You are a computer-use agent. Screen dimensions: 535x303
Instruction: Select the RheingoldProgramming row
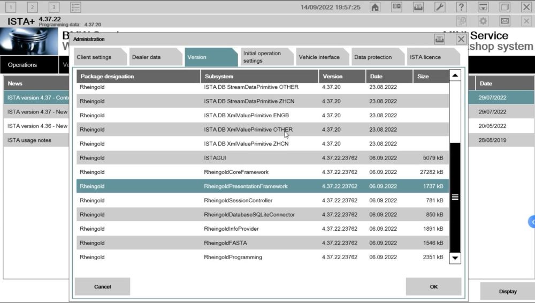(x=262, y=257)
